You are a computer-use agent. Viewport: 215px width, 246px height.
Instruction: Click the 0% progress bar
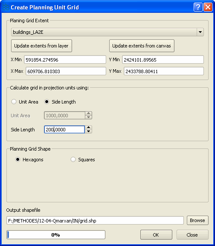tap(56, 235)
